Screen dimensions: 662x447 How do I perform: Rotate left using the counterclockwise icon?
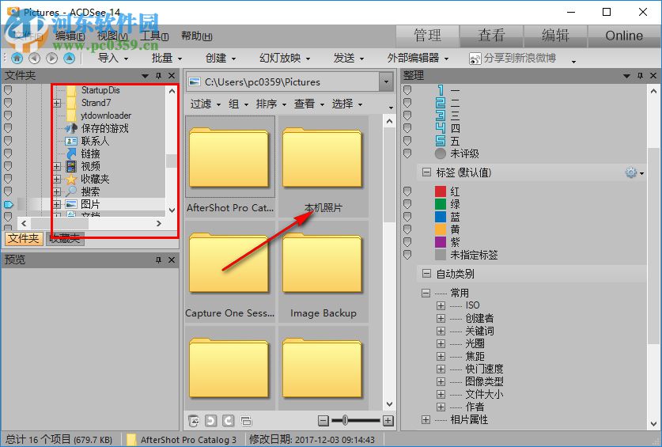(210, 420)
